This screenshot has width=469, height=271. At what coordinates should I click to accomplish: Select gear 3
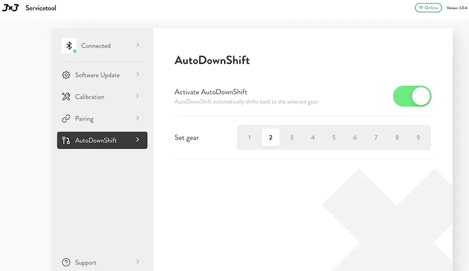(x=292, y=137)
